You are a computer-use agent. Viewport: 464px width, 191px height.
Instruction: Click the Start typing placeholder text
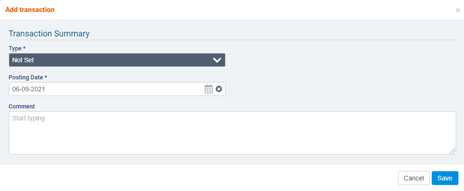28,118
